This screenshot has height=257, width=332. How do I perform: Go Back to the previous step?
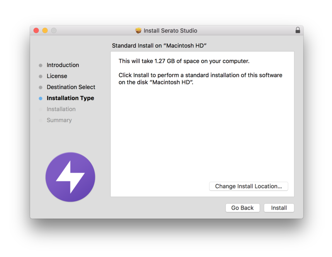click(242, 208)
